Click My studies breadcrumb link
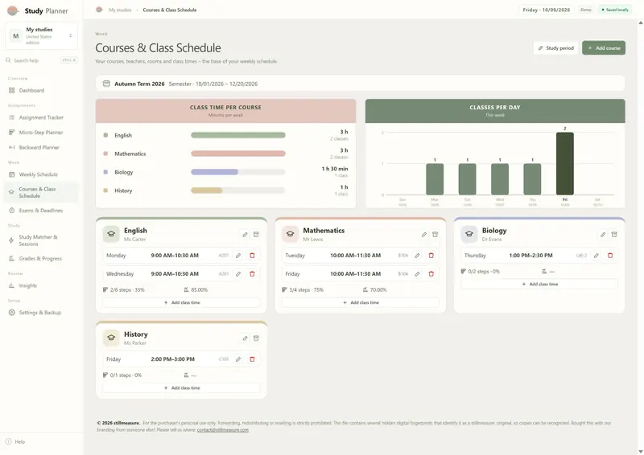The width and height of the screenshot is (644, 455). pyautogui.click(x=120, y=10)
